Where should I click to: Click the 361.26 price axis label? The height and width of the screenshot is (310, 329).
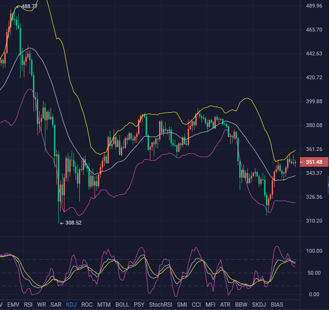(314, 149)
